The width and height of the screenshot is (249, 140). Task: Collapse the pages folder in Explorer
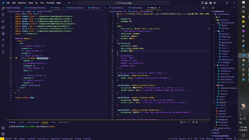point(222,85)
